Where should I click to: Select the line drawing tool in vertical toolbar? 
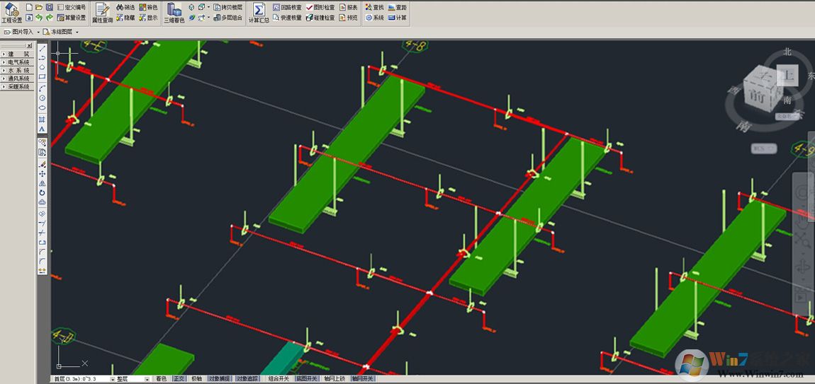point(43,48)
